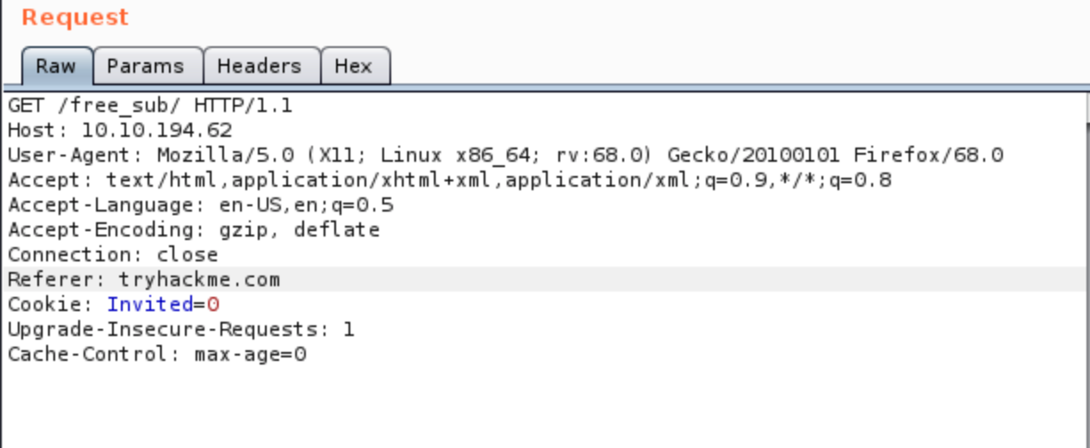Select the Accept-Language header line
Image resolution: width=1090 pixels, height=448 pixels.
coord(200,205)
